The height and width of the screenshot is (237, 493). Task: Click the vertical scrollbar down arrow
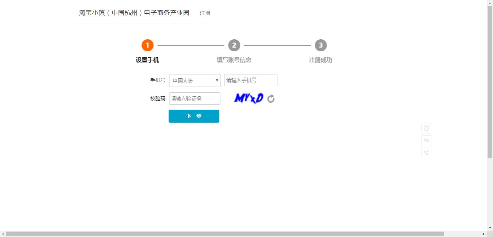(490, 228)
